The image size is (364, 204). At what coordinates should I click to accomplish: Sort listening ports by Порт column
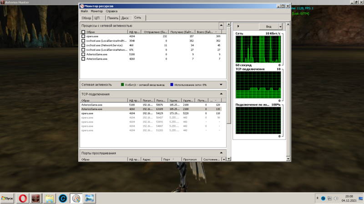172,159
